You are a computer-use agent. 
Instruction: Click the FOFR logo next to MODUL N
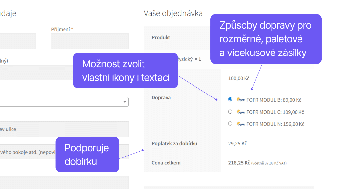tap(241, 124)
